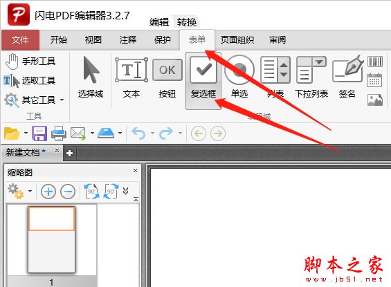Select page 1 thumbnail
Image resolution: width=391 pixels, height=287 pixels.
tap(51, 240)
